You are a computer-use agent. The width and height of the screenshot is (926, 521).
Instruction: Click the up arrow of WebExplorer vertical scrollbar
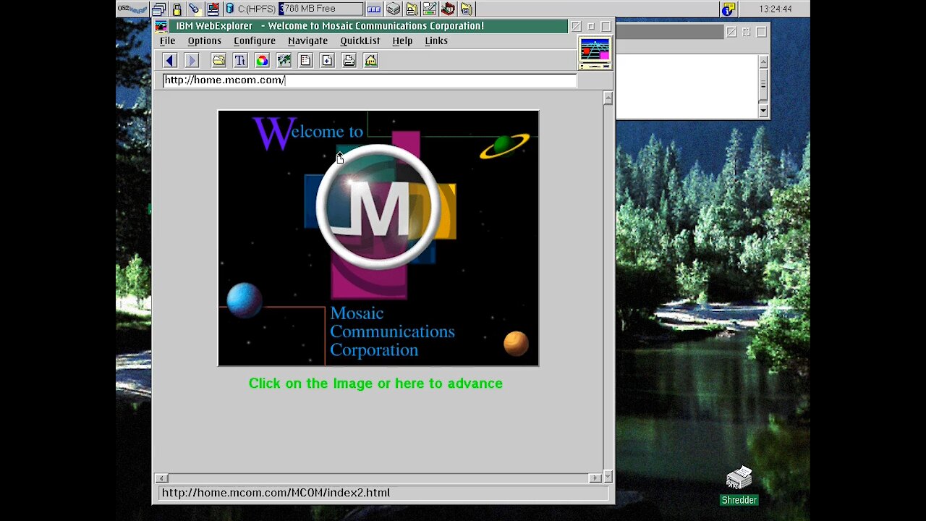[x=608, y=98]
